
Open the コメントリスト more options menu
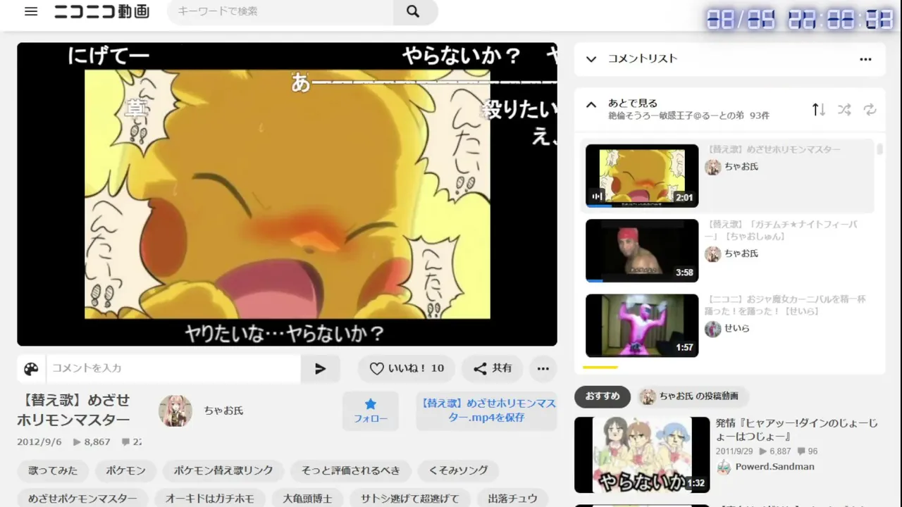[865, 59]
